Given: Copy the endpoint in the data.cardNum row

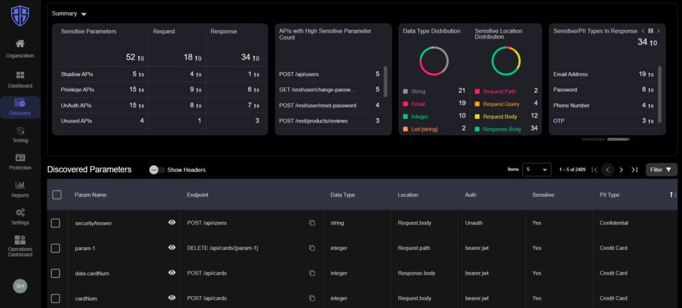Looking at the screenshot, I should tap(312, 273).
